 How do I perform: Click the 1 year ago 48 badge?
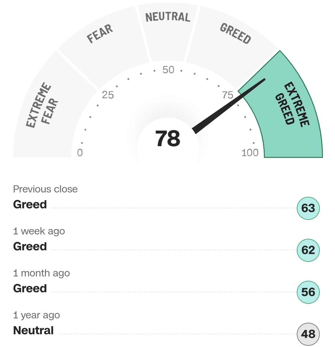pyautogui.click(x=308, y=334)
